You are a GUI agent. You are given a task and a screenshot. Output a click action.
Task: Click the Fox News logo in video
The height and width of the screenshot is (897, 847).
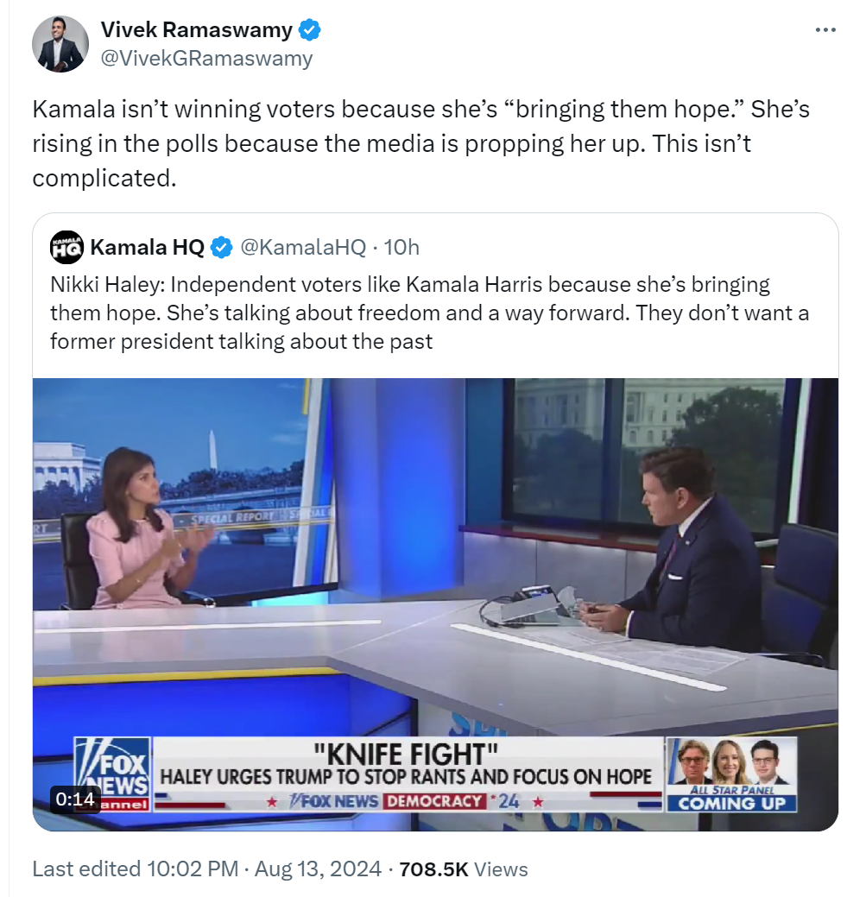point(112,774)
